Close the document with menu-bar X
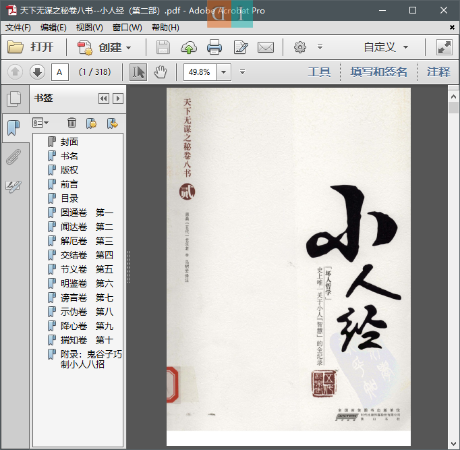460x450 pixels. tap(452, 27)
